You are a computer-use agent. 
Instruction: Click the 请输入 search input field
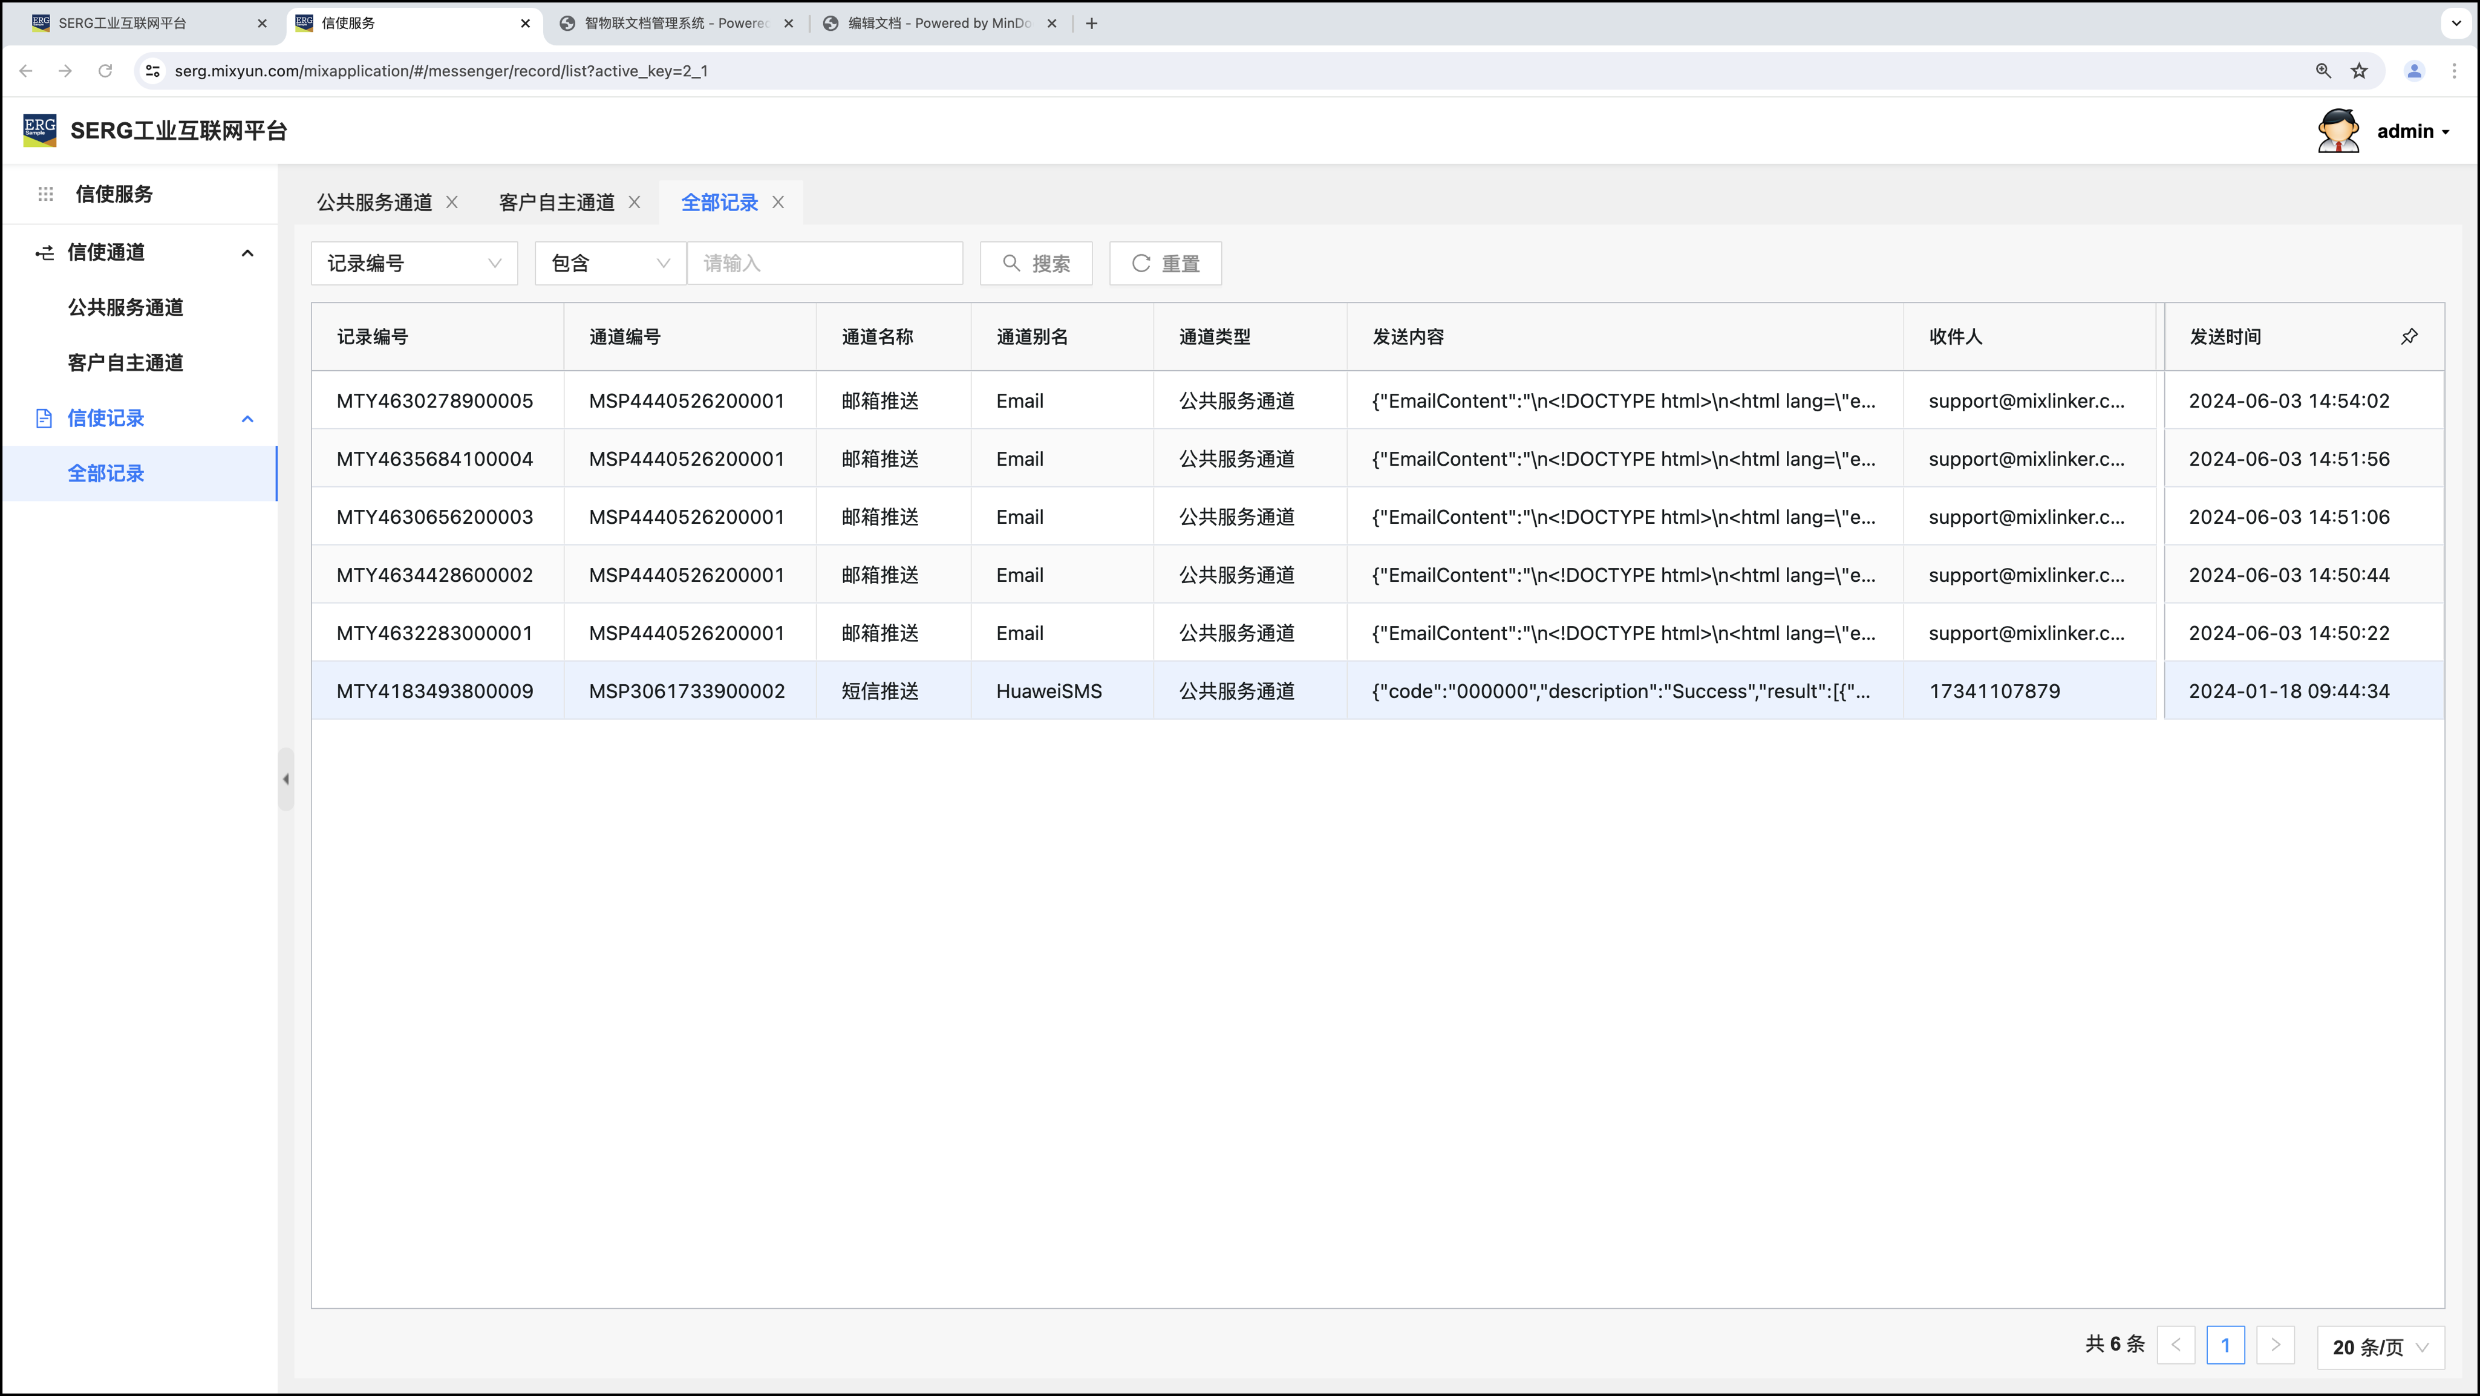tap(824, 263)
